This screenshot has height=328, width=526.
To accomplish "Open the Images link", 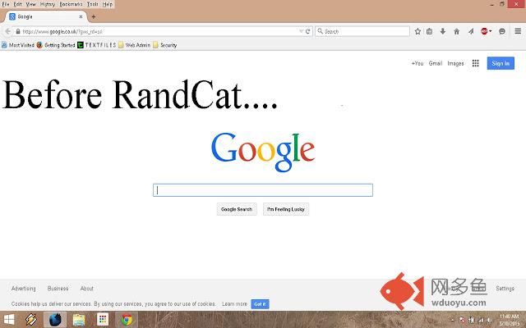I will point(455,63).
